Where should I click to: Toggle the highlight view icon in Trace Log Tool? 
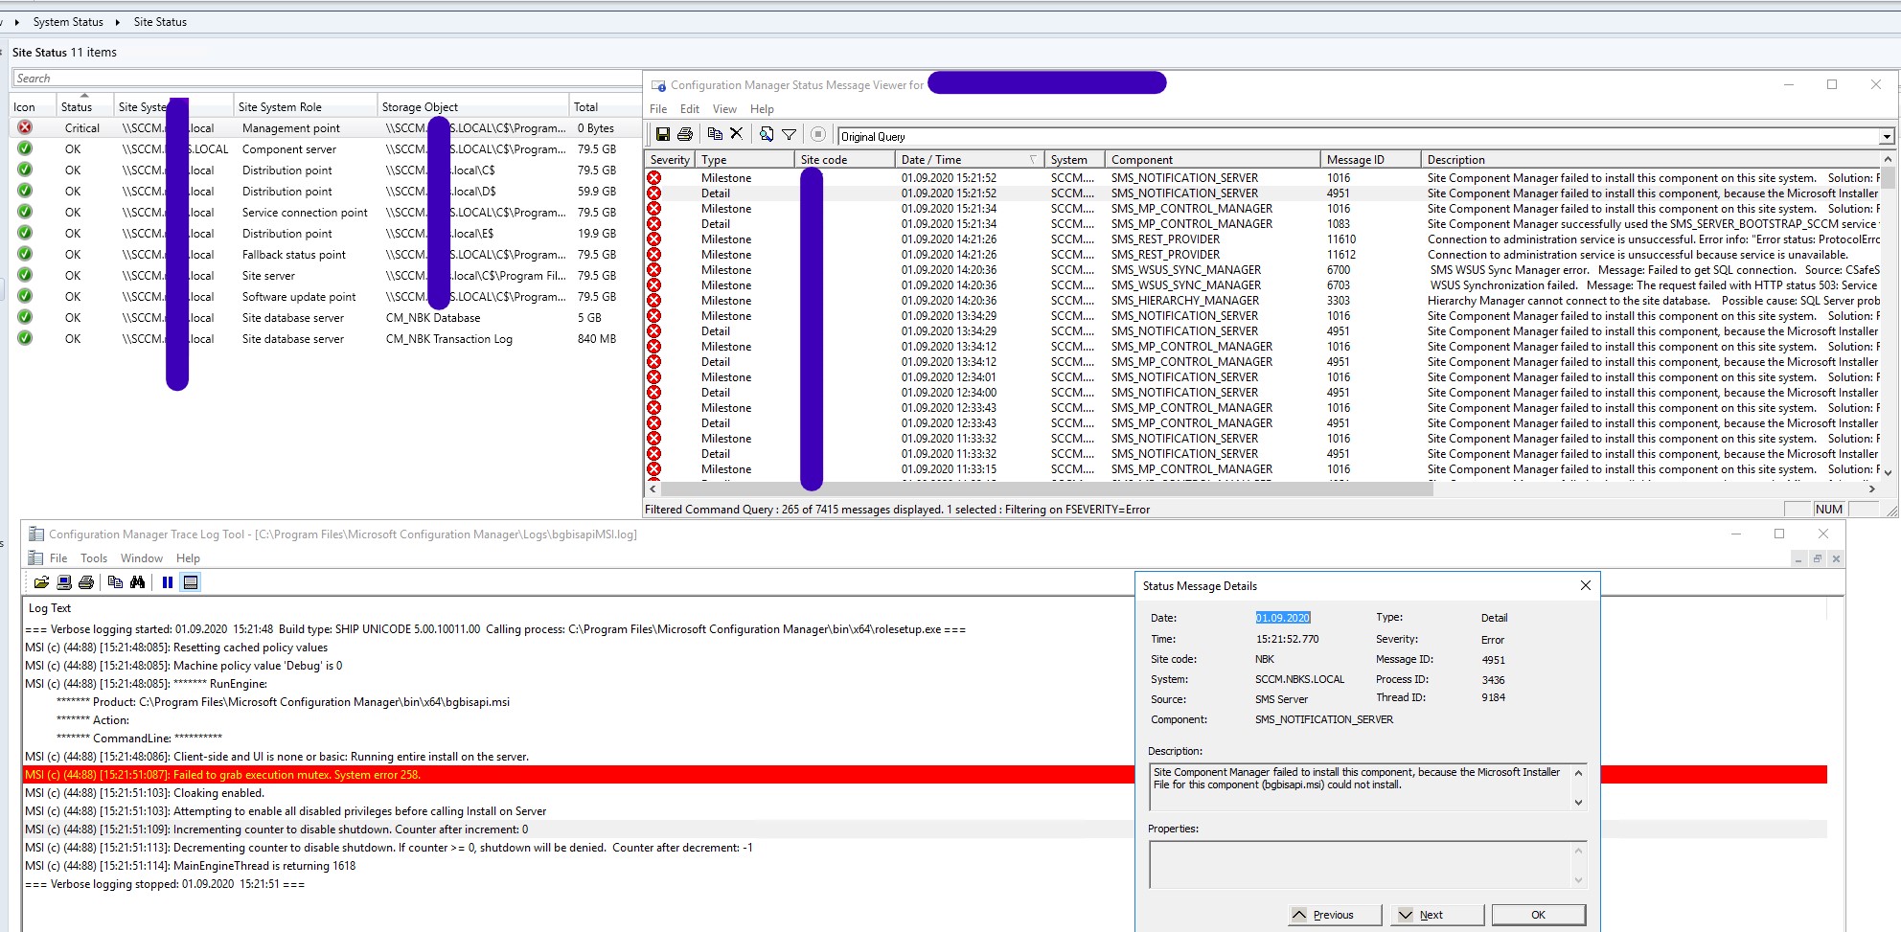pos(192,581)
